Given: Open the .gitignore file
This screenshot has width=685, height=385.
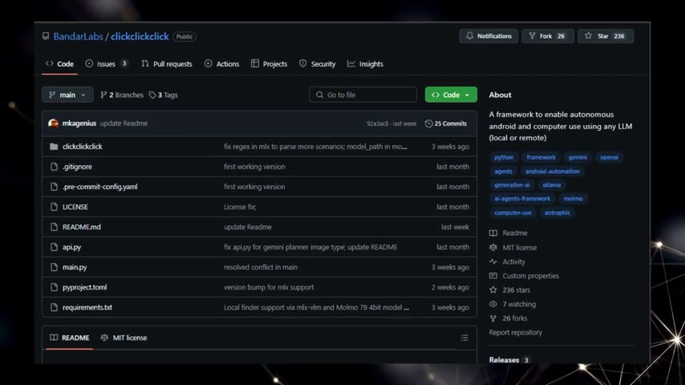Looking at the screenshot, I should click(x=77, y=167).
